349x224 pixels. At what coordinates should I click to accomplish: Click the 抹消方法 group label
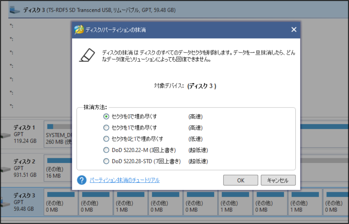tap(95, 107)
